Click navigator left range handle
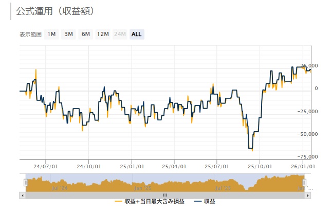This screenshot has width=331, height=212. [x=25, y=182]
